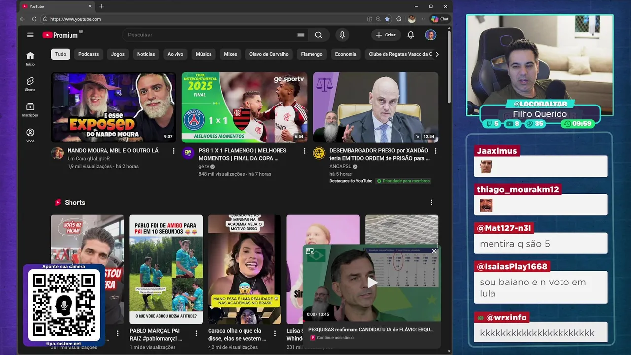The height and width of the screenshot is (355, 631).
Task: Open Você in the left sidebar
Action: pos(30,135)
